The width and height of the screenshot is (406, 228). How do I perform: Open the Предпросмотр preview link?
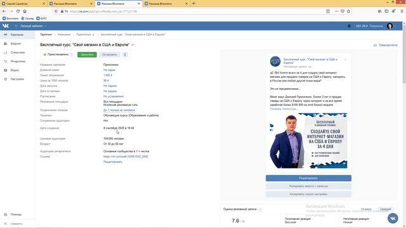385,45
